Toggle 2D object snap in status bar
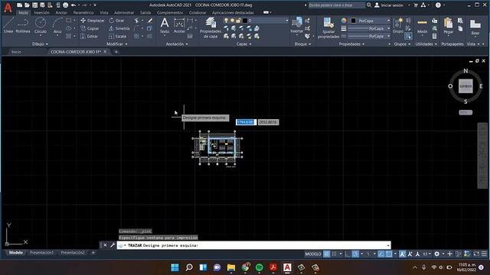Image resolution: width=490 pixels, height=275 pixels. point(388,254)
